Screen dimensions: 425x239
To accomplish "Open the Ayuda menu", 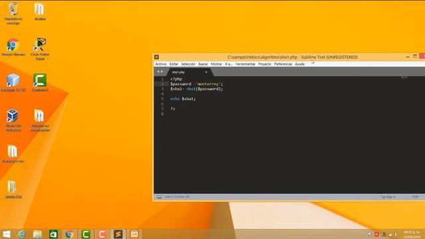I will pos(299,64).
